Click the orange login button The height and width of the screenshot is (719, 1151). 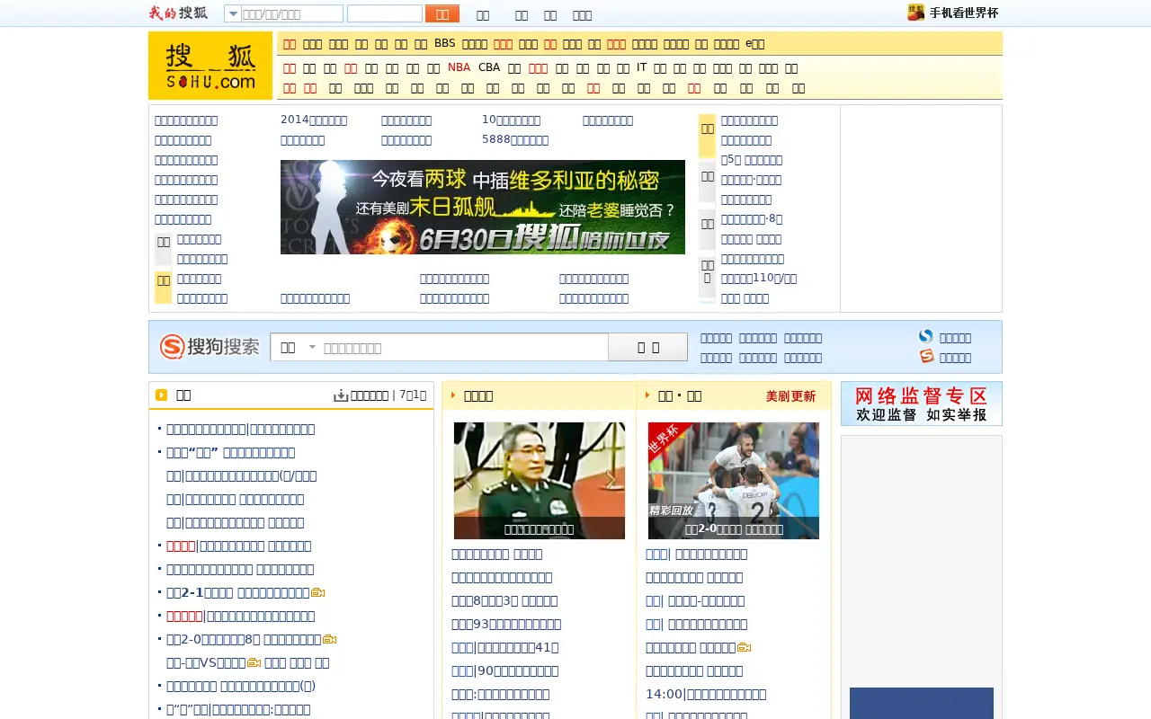click(x=442, y=13)
